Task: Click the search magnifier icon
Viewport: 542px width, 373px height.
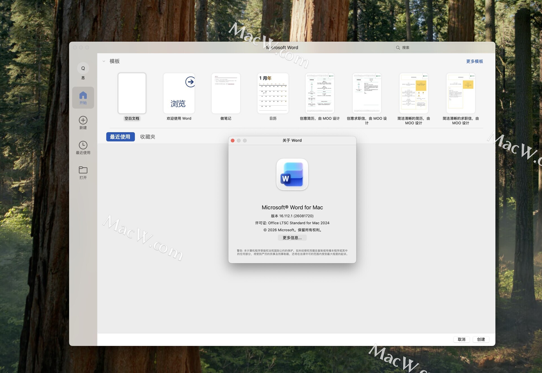Action: pyautogui.click(x=398, y=48)
